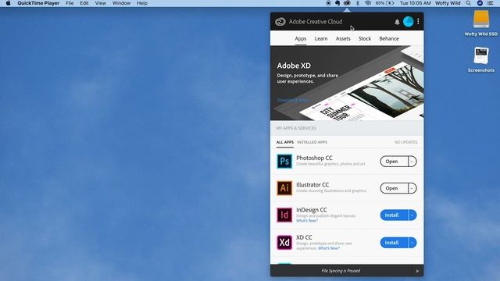Click the Wofty Wild user name in menu bar
500x281 pixels.
click(x=448, y=3)
